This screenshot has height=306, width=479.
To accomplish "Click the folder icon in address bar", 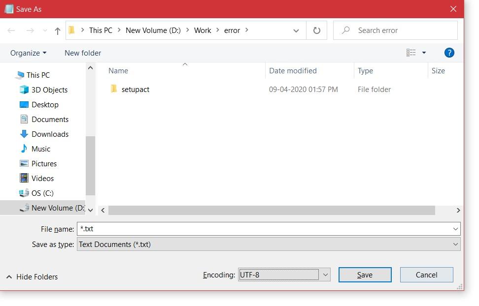I will point(72,30).
